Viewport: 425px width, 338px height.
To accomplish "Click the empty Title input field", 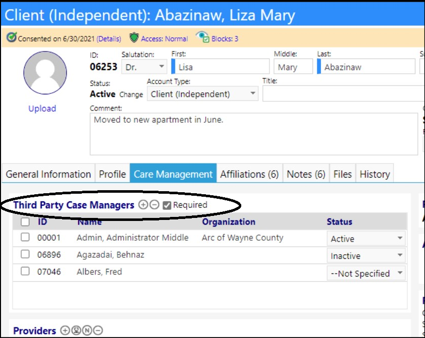I will pos(343,94).
